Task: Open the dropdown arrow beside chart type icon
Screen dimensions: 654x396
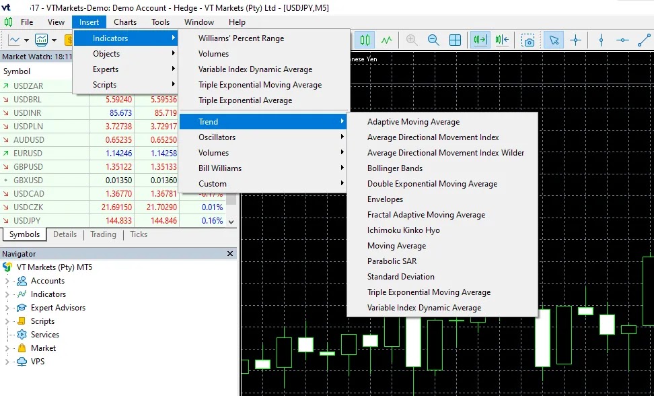Action: click(x=27, y=40)
